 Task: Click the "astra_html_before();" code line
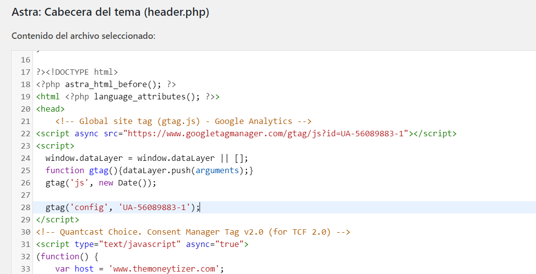pos(106,84)
